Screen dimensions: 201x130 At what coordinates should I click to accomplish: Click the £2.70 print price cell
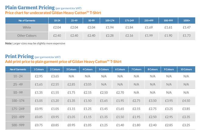click(120, 92)
